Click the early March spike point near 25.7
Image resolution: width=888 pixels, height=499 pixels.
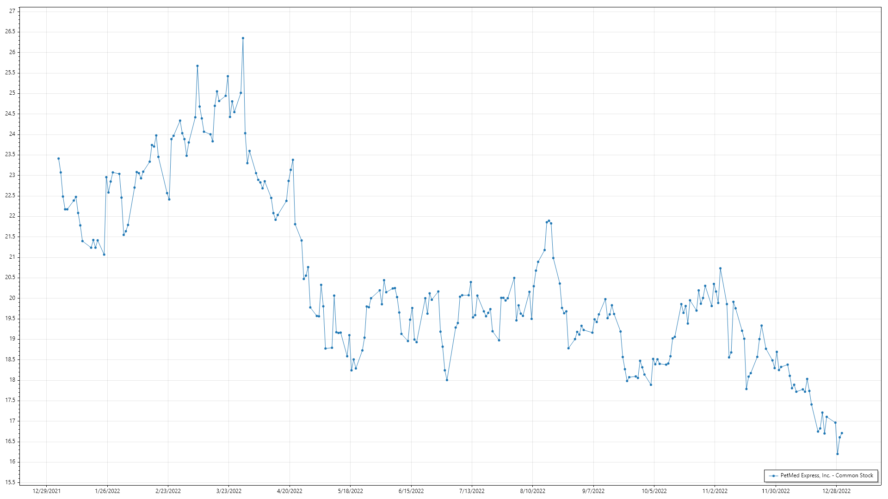pyautogui.click(x=197, y=66)
